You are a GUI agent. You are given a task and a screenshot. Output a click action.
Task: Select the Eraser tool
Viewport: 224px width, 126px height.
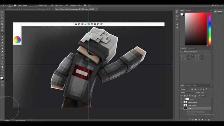tap(2, 42)
